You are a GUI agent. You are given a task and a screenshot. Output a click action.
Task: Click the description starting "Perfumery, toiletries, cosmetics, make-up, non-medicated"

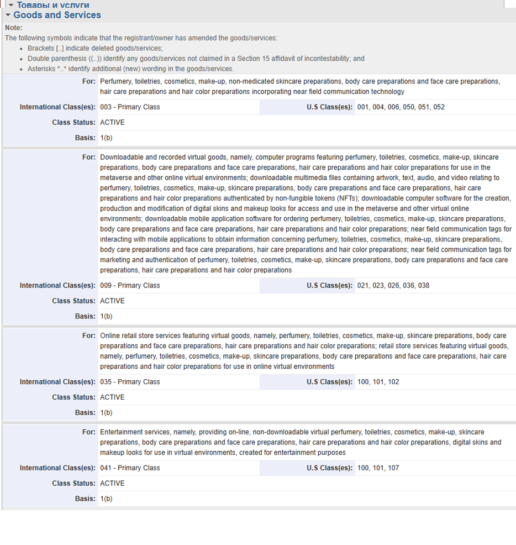point(300,87)
